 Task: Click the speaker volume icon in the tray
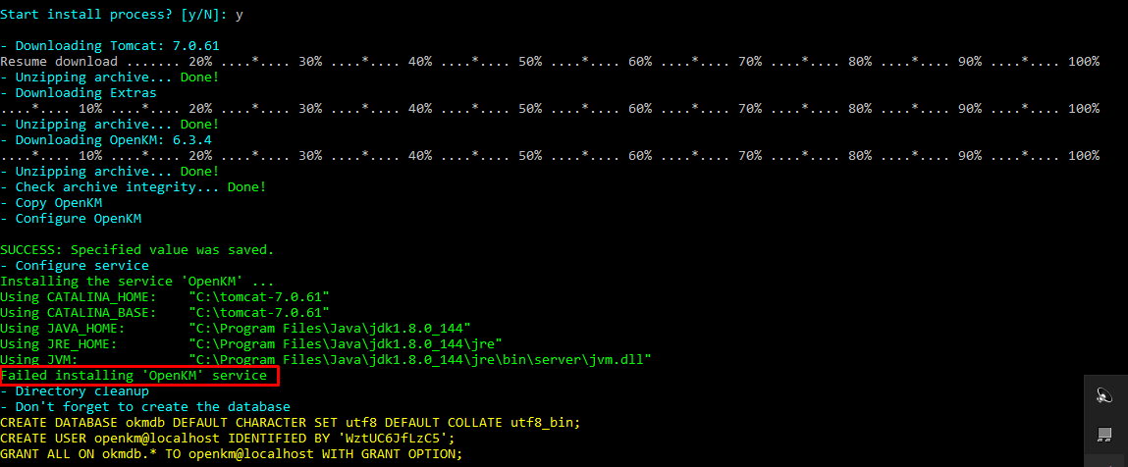tap(1104, 395)
